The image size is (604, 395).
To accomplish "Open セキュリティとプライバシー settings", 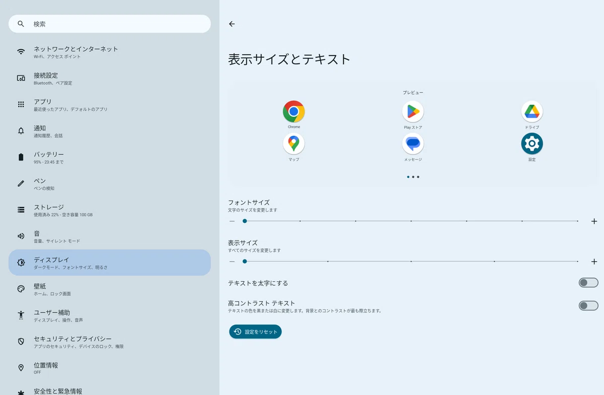I will 110,342.
